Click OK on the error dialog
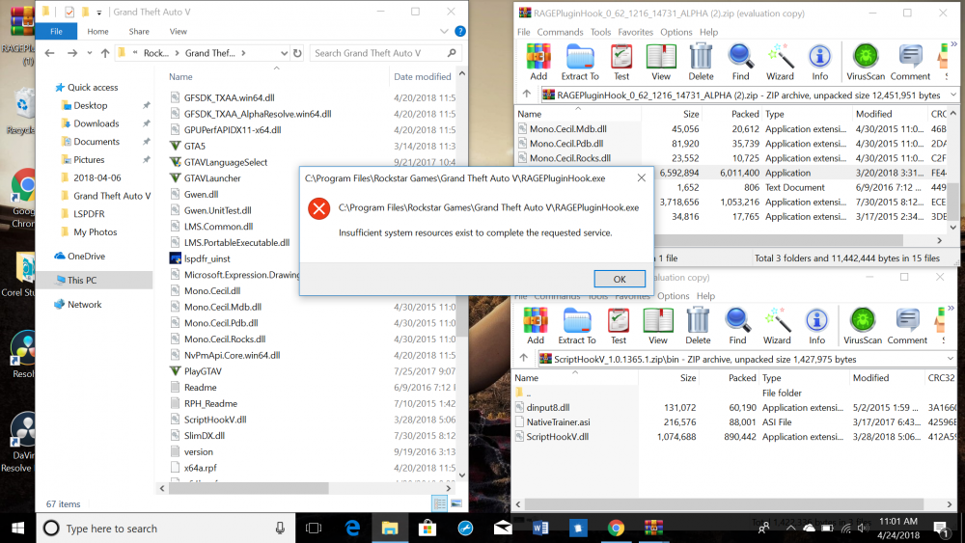965x543 pixels. point(620,279)
